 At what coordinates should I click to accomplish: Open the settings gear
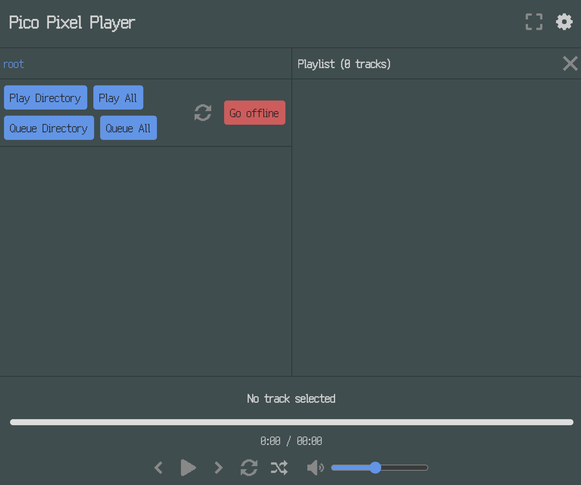pyautogui.click(x=564, y=22)
